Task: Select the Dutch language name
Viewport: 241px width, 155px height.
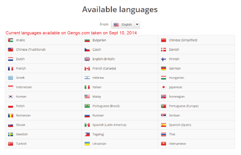Action: [x=20, y=59]
